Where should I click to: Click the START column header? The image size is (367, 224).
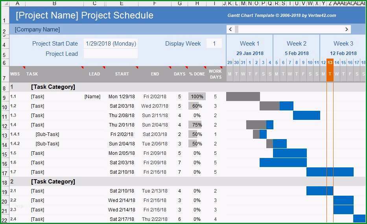(x=122, y=74)
